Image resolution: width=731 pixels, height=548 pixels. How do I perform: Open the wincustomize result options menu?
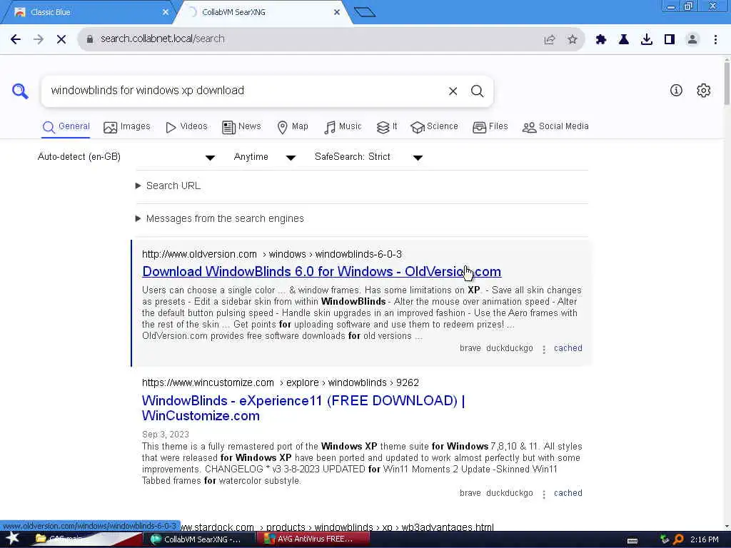tap(543, 494)
